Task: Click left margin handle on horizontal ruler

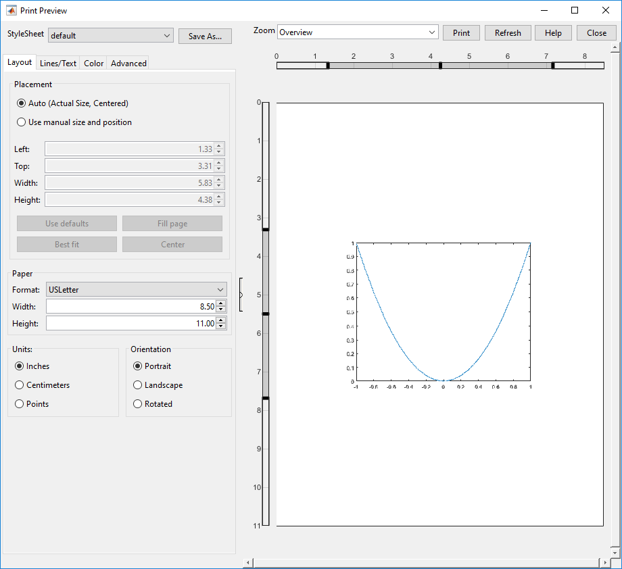Action: 328,66
